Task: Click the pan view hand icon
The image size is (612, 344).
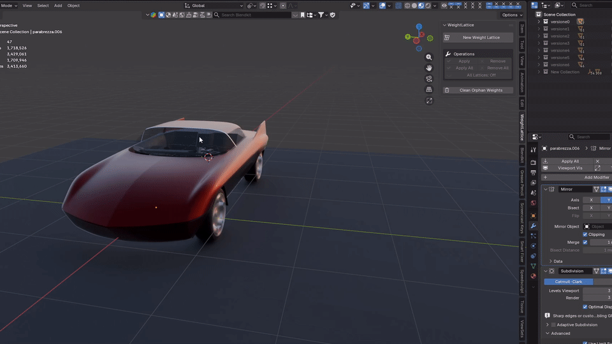Action: 429,68
